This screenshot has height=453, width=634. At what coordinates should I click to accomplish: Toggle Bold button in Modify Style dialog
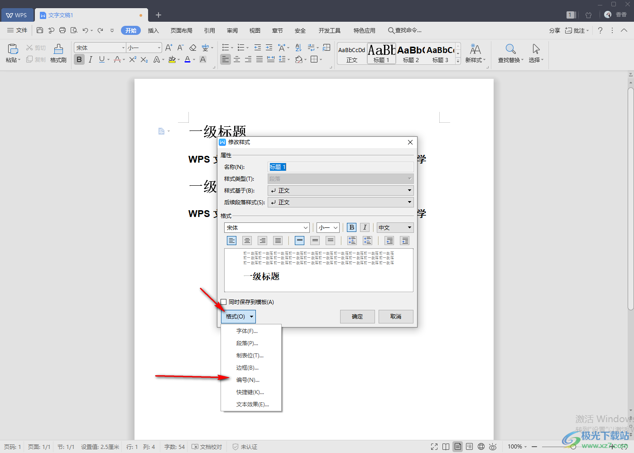tap(352, 227)
